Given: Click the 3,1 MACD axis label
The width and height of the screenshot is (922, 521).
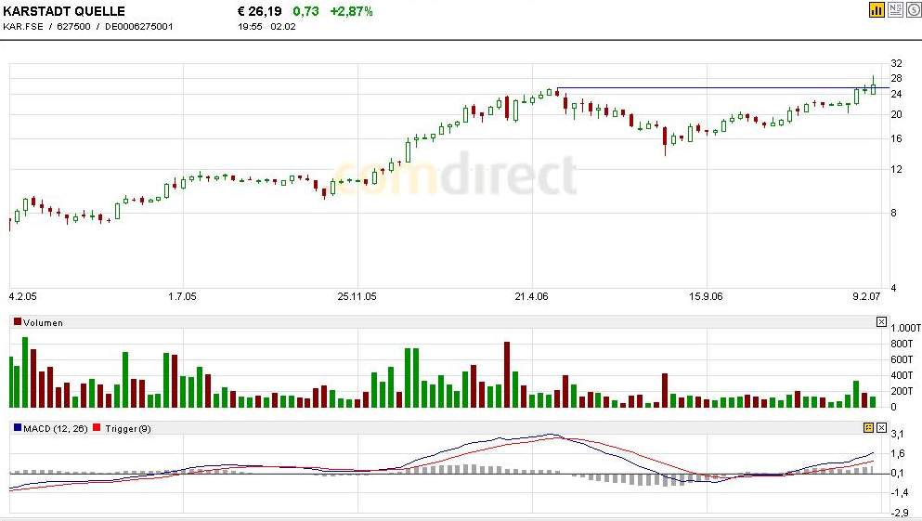Looking at the screenshot, I should [897, 434].
